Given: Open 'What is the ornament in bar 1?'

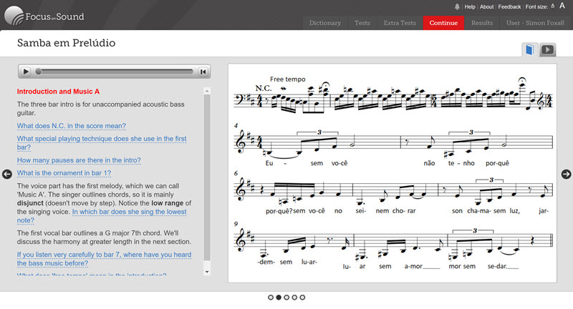Looking at the screenshot, I should point(64,173).
